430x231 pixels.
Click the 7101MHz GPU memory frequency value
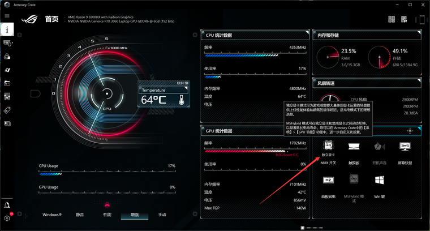click(x=298, y=184)
